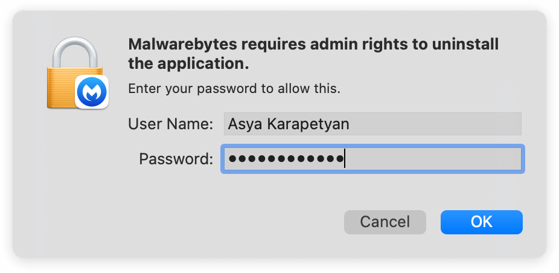Click the "Password:" label
Viewport: 559px width, 273px height.
[176, 159]
